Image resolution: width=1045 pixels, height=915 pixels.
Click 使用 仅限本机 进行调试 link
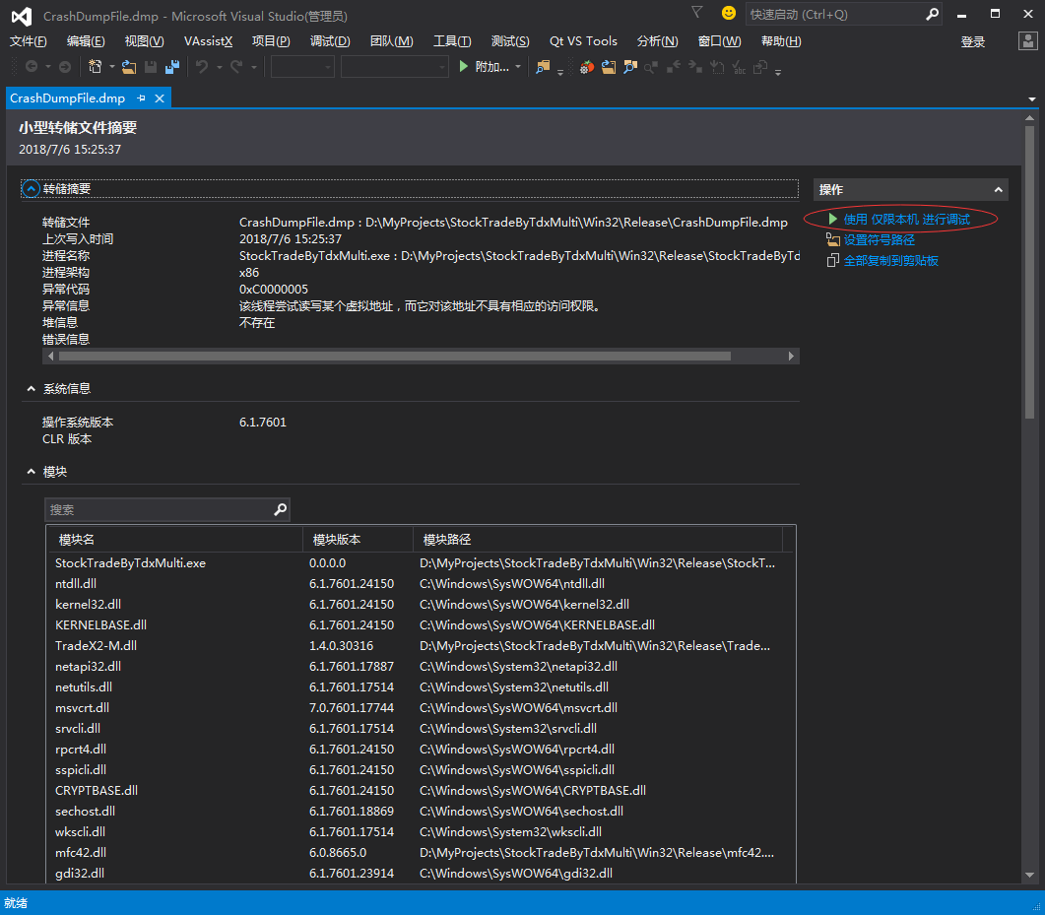click(906, 220)
